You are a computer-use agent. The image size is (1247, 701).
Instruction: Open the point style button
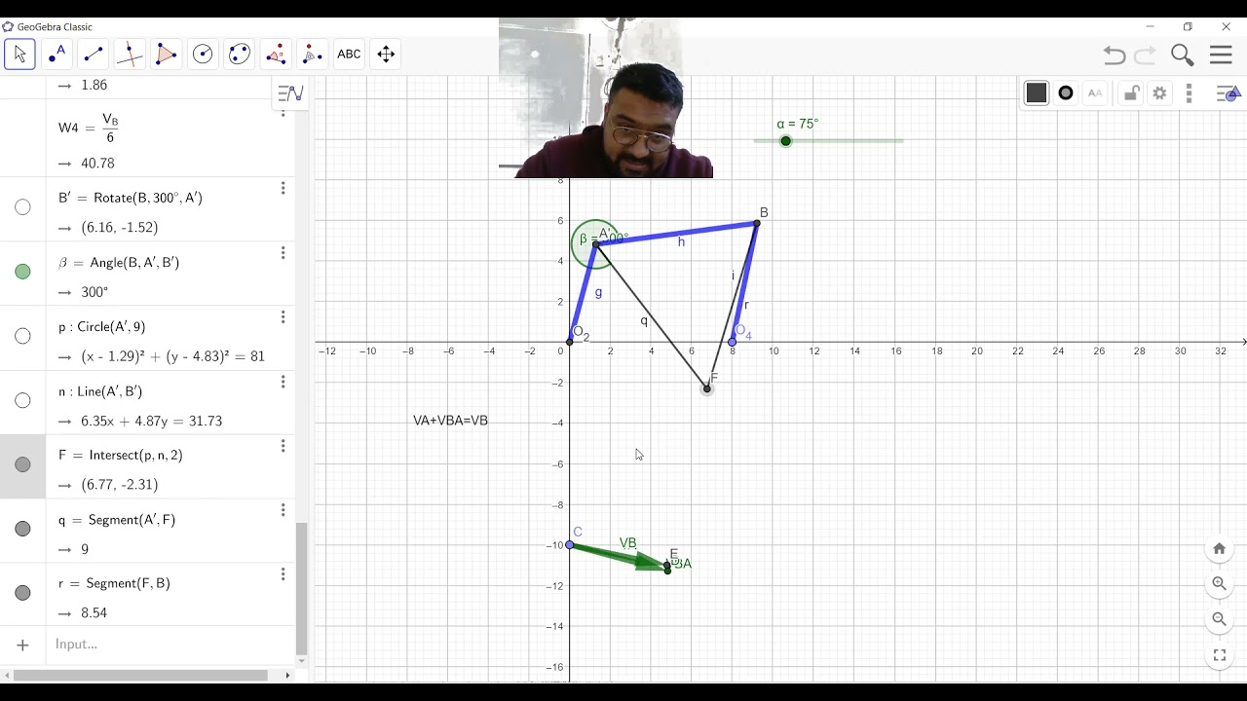coord(1066,93)
